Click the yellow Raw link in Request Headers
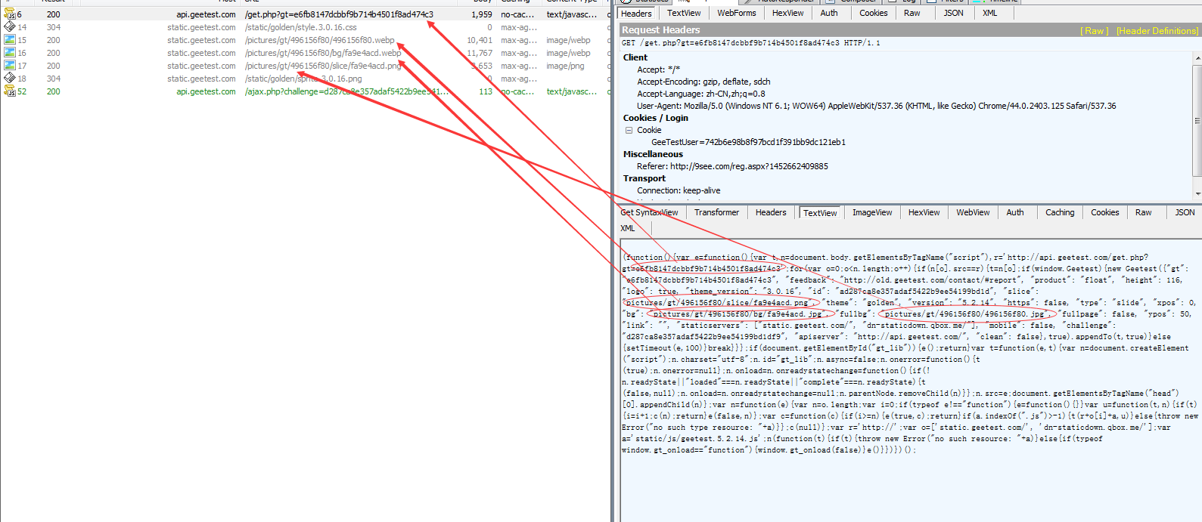Image resolution: width=1202 pixels, height=522 pixels. (x=1094, y=31)
